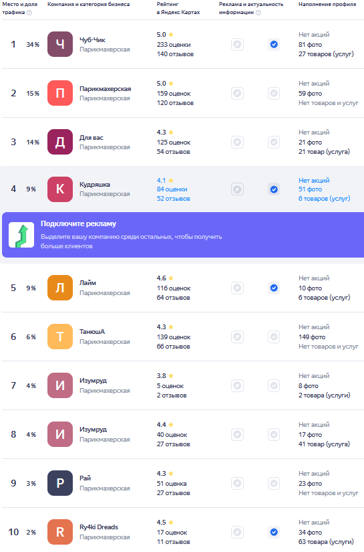The image size is (364, 552).
Task: Select the Ry4ki Dreads R avatar
Action: point(60,532)
